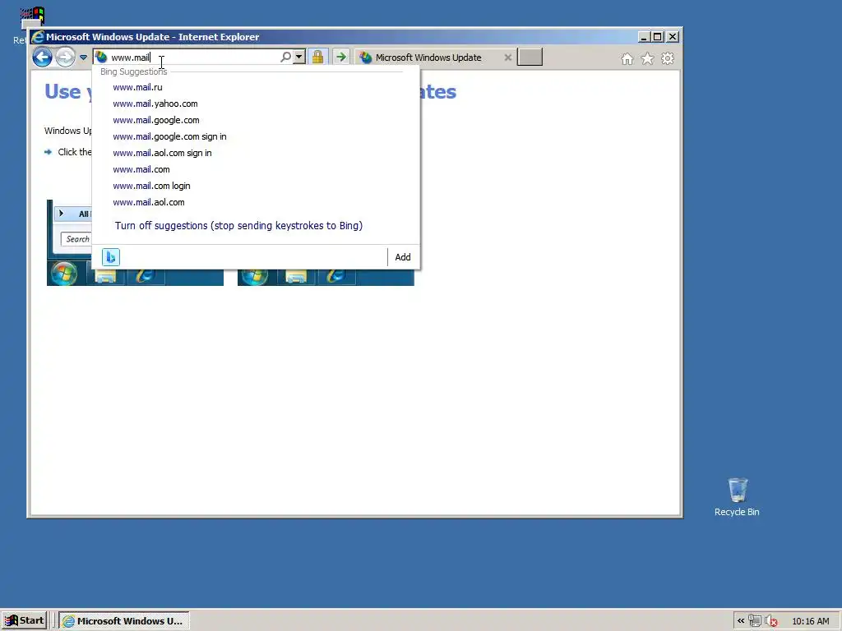The image size is (842, 631).
Task: Open the Recycle Bin desktop icon
Action: tap(737, 497)
